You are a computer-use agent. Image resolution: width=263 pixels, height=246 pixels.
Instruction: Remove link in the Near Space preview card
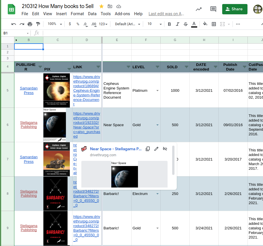point(165,149)
